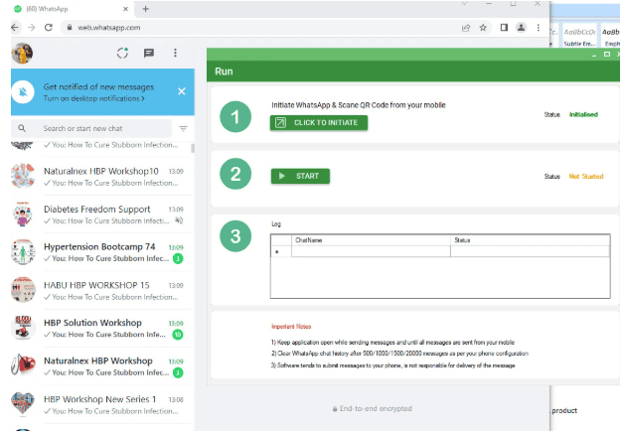
Task: Click the muted icon on Diabetes Freedom Support
Action: 179,220
